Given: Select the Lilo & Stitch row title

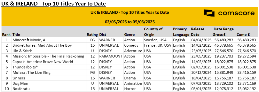Looking at the screenshot, I should [x=23, y=51].
